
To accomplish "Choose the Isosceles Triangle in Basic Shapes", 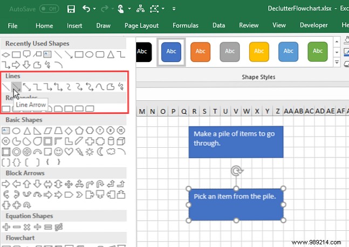I will pyautogui.click(x=27, y=131).
